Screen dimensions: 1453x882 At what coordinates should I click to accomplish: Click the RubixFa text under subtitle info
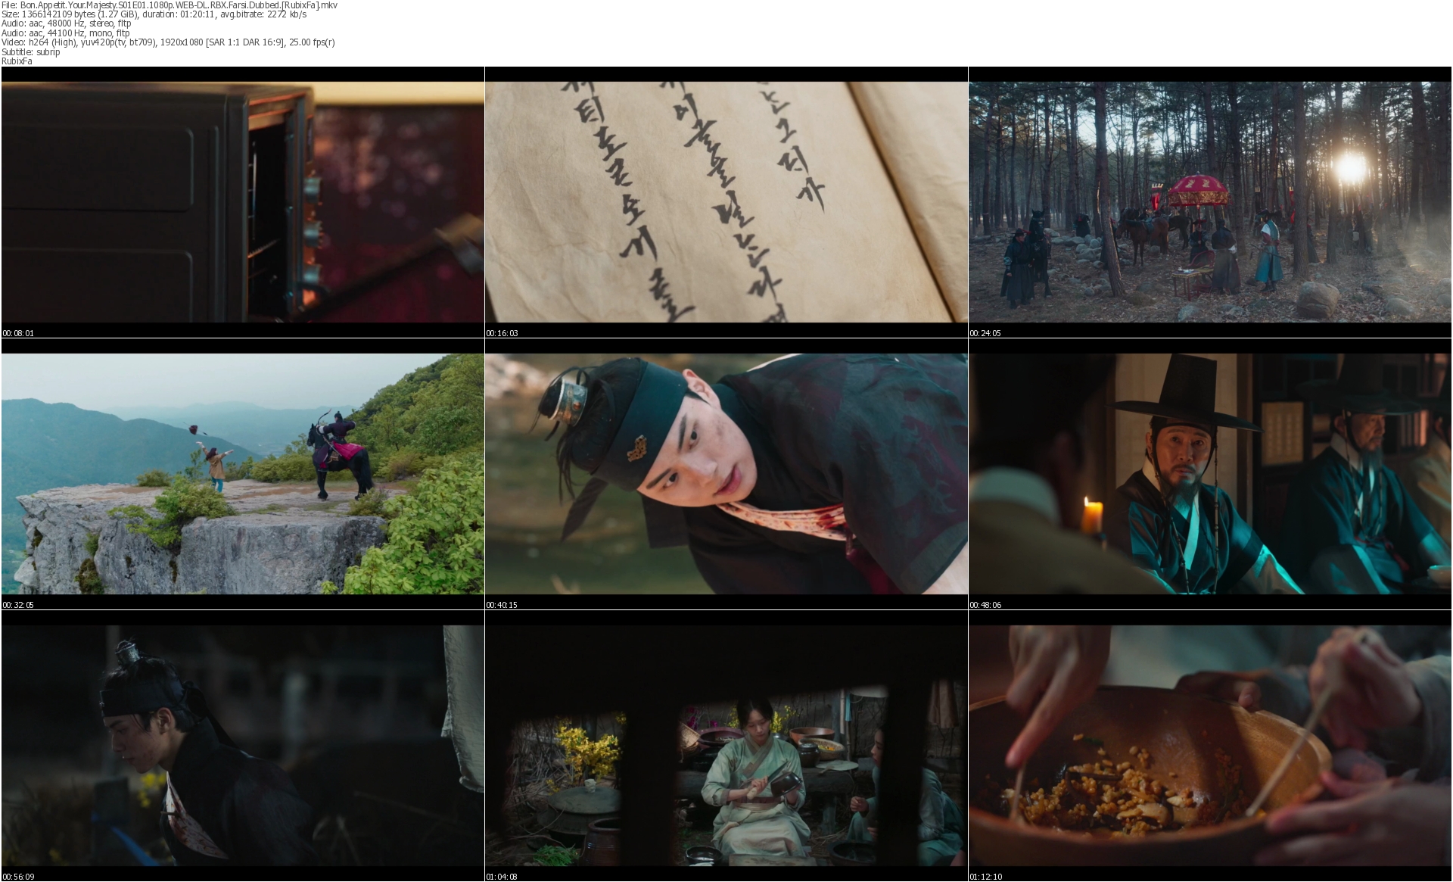17,61
